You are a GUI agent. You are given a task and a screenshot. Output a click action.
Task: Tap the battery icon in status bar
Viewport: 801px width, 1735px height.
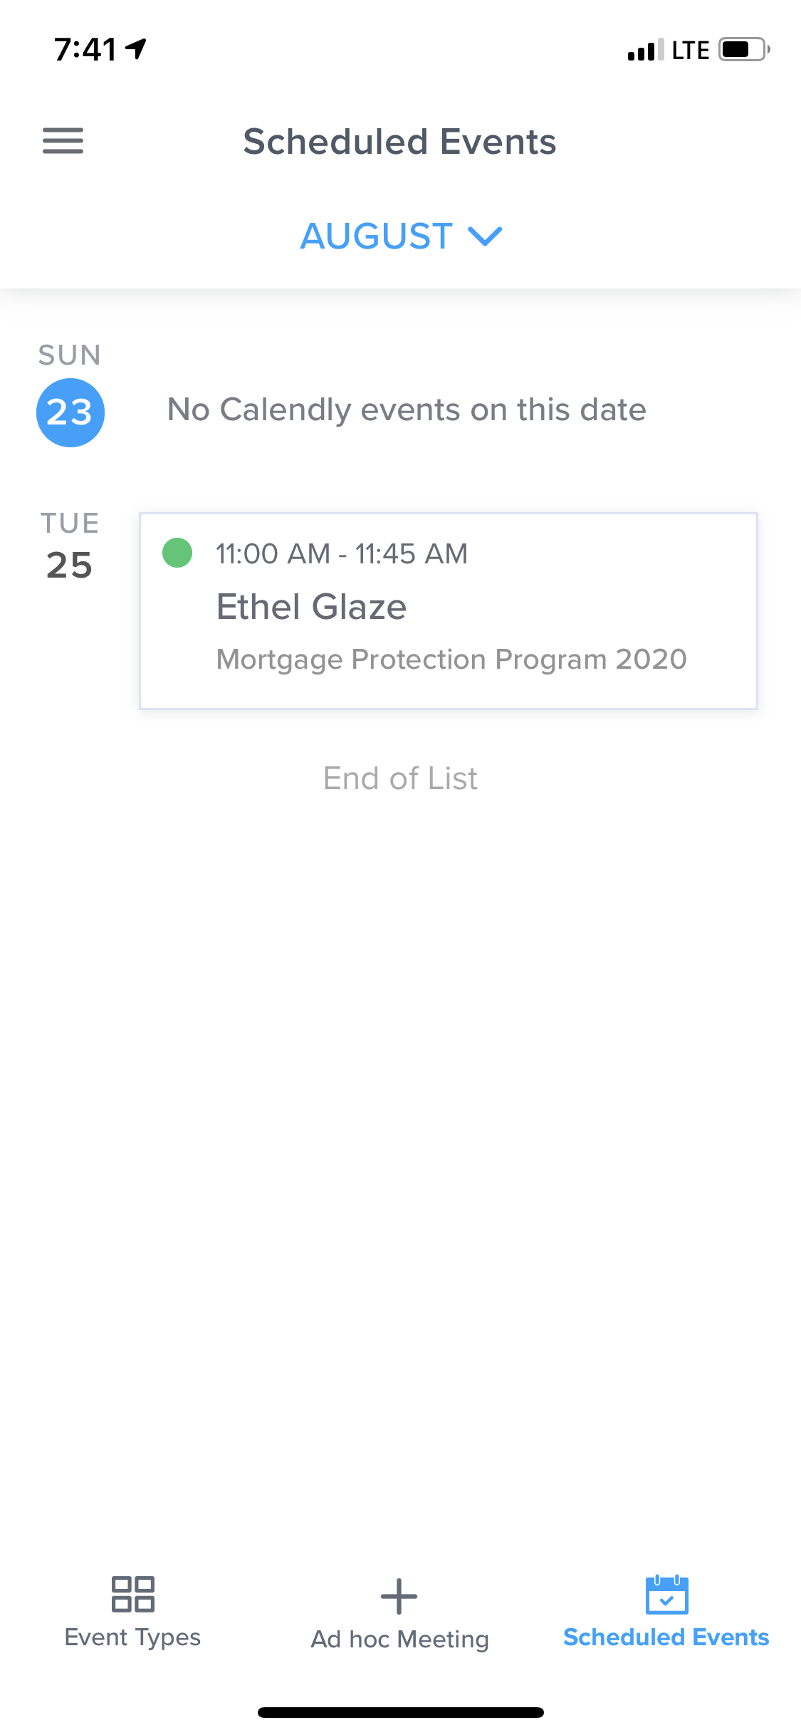point(743,50)
